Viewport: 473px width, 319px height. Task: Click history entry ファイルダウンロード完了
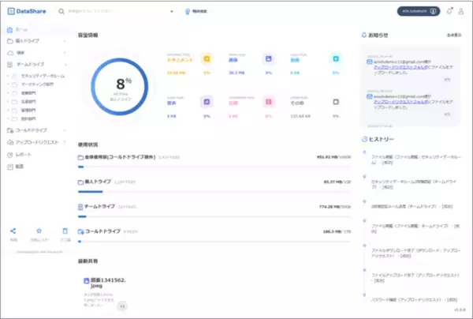coord(416,253)
